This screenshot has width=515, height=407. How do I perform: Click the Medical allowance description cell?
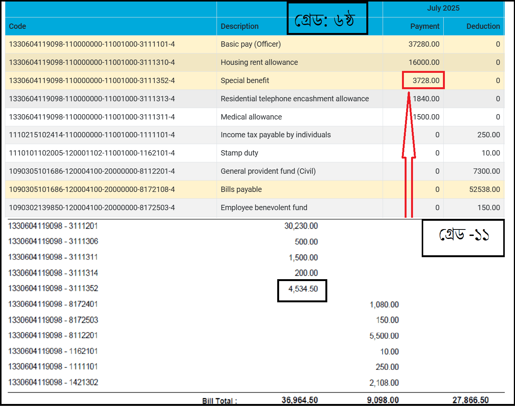251,117
